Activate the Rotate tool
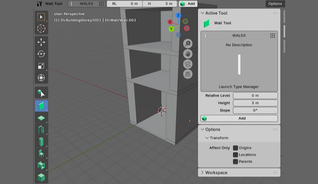Viewport: 318px width, 184px height. click(x=41, y=54)
